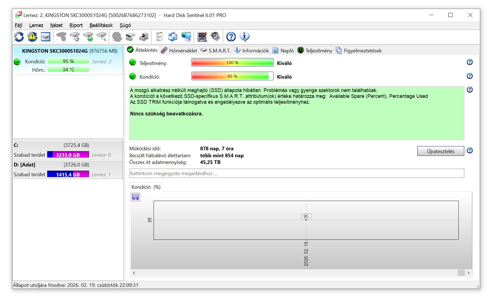Click the help icon next to Újratesztelés
Viewport: 495px width, 300px height.
point(470,151)
